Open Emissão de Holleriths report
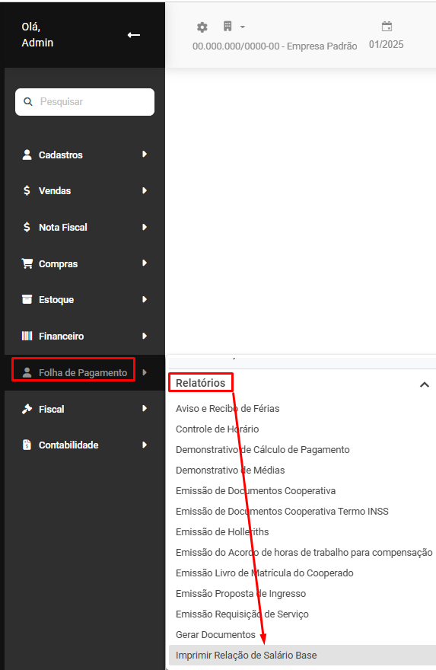This screenshot has width=436, height=670. tap(222, 532)
